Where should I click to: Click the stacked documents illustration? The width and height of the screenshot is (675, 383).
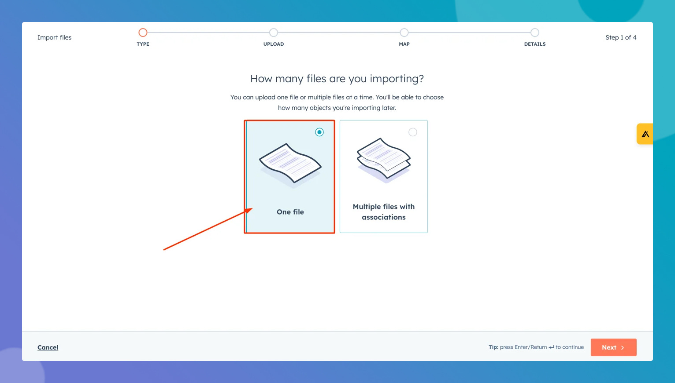[384, 159]
